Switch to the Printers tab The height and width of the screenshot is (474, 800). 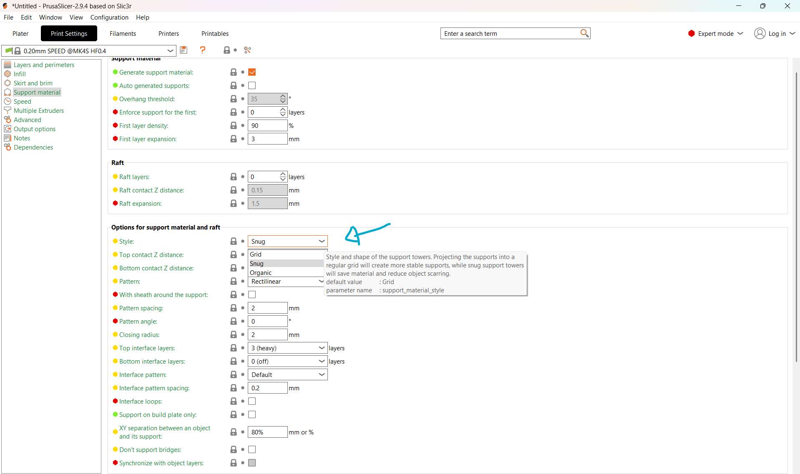[x=169, y=33]
